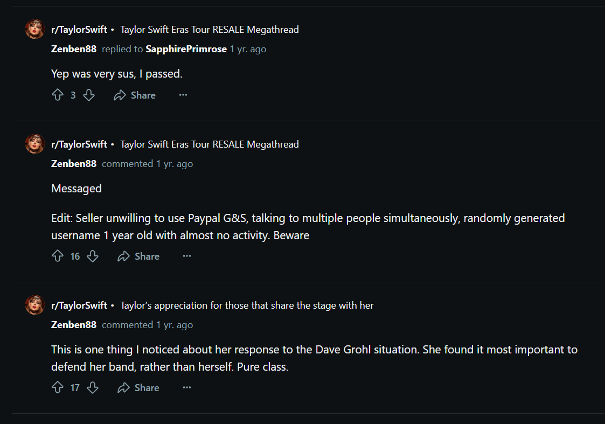Upvote the Dave Grohl comment

click(58, 388)
